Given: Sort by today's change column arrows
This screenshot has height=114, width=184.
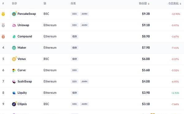Looking at the screenshot, I should [x=180, y=4].
